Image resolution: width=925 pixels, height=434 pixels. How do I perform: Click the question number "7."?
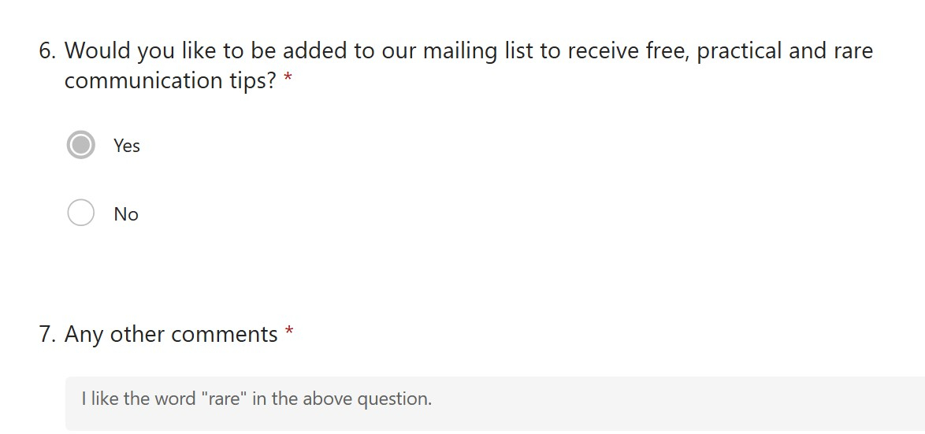pyautogui.click(x=47, y=335)
